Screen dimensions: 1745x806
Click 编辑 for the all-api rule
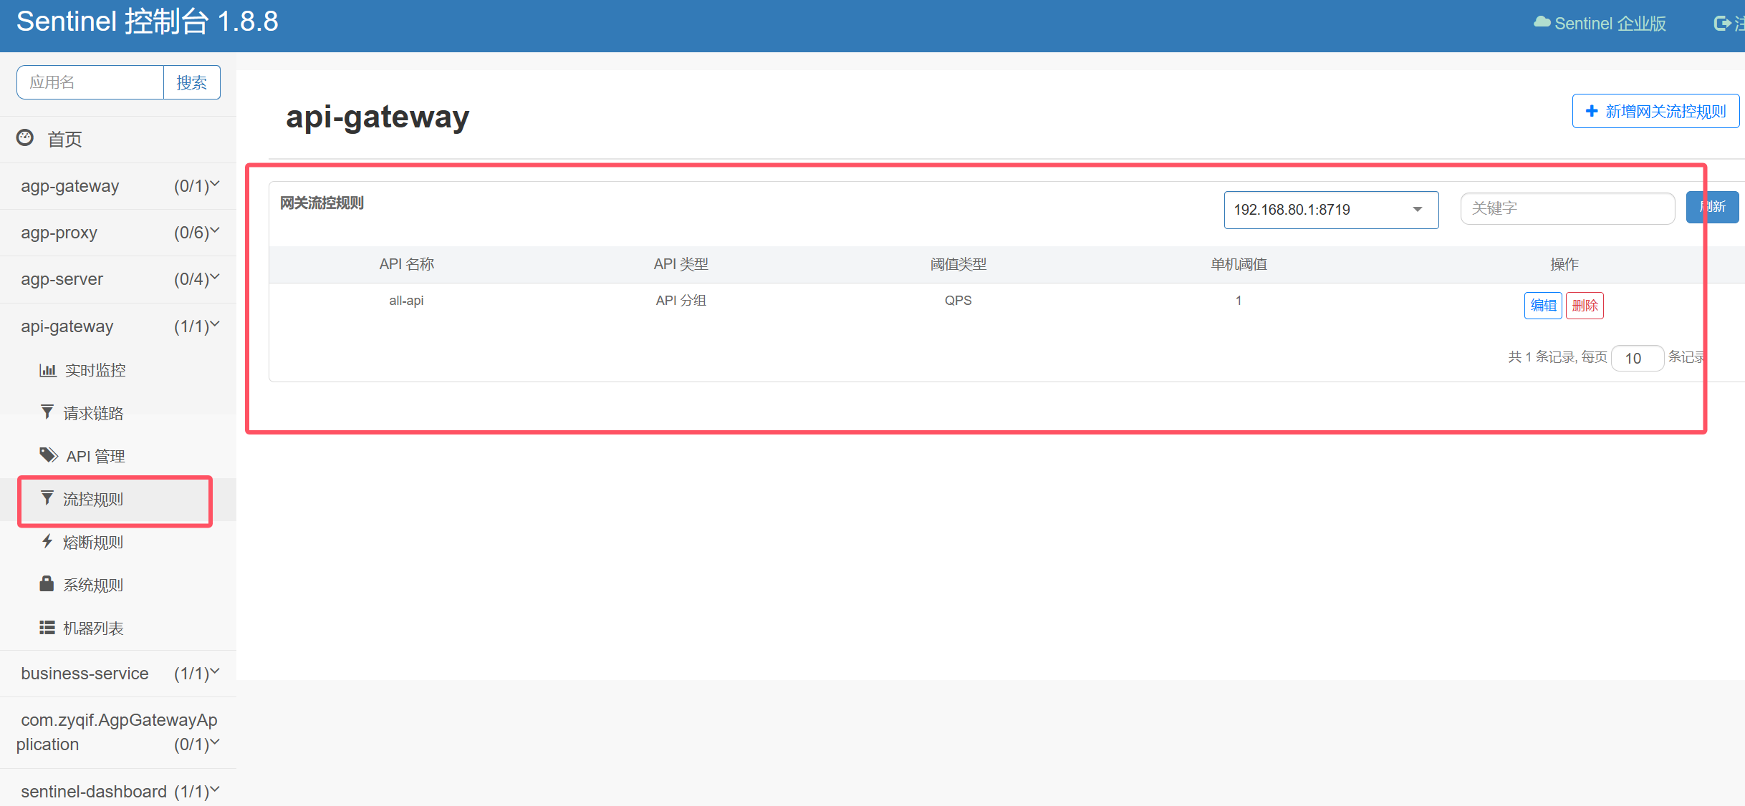coord(1543,306)
